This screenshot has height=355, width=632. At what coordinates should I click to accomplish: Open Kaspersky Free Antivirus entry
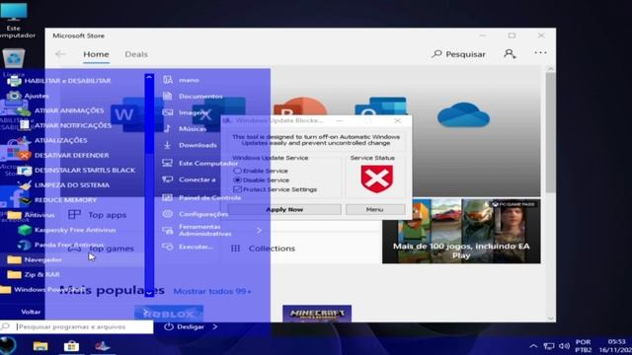coord(67,230)
